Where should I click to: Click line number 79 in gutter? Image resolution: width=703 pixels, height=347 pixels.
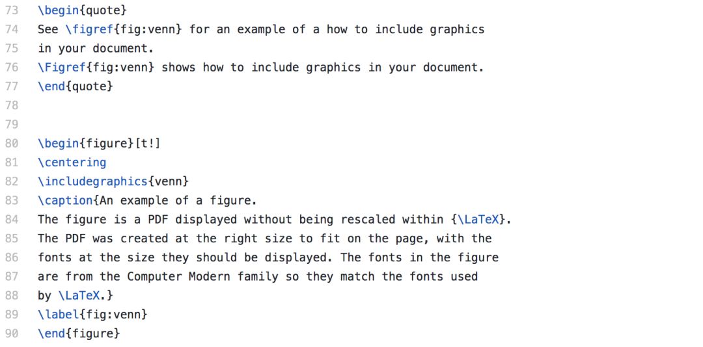coord(12,125)
